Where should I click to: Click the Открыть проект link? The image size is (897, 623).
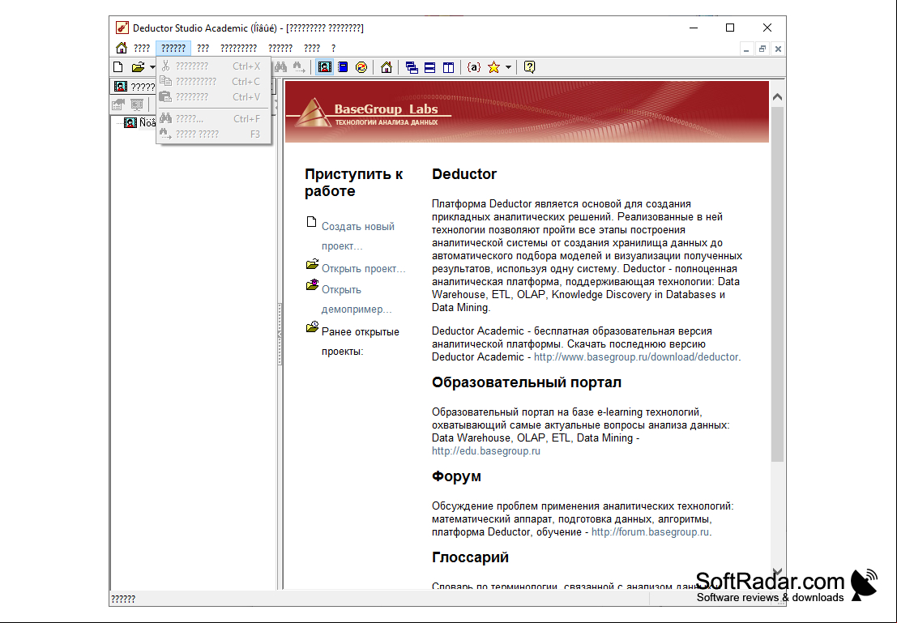pos(363,268)
